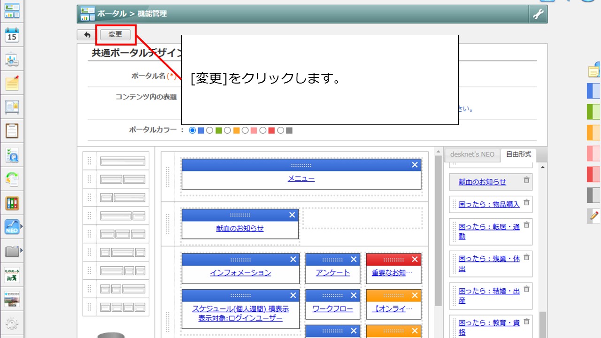Remove the red 重要なお知らせ block

click(x=415, y=259)
